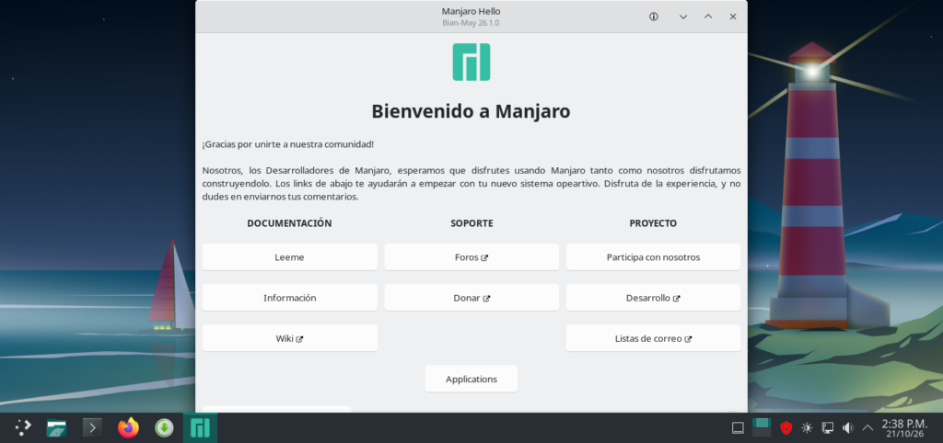Launch Firefox from the taskbar
Screen dimensions: 943x443
click(128, 427)
